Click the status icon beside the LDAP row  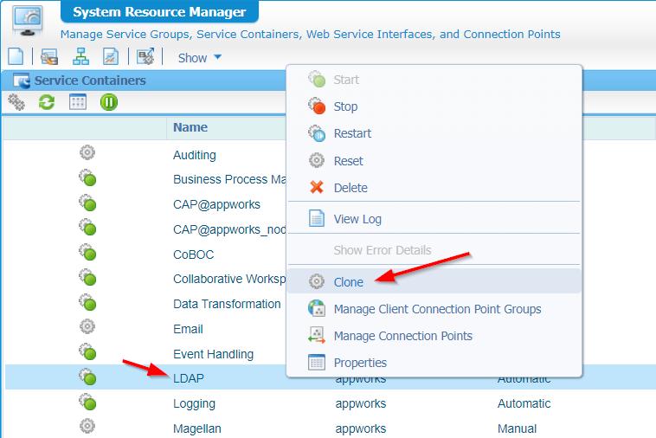tap(87, 377)
